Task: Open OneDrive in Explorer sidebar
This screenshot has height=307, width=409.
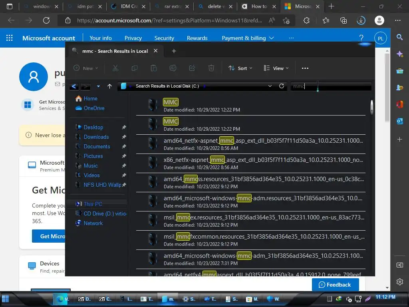Action: [x=90, y=108]
